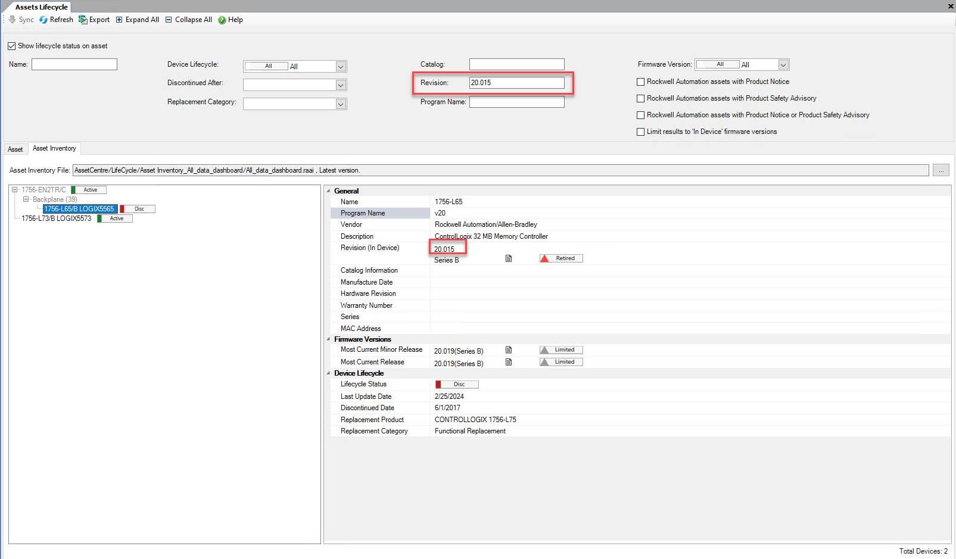Click the Name value 1756-L65
Screen dimensions: 956x559
click(x=449, y=202)
